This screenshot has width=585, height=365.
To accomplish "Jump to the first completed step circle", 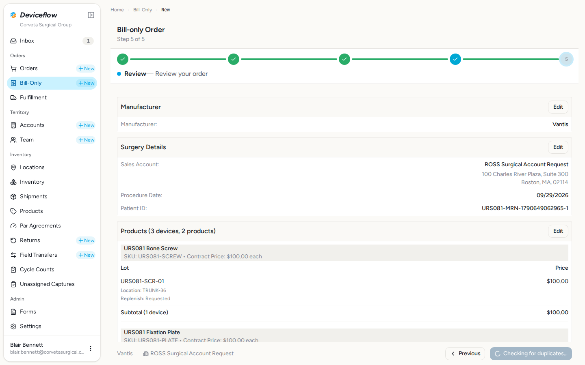I will [x=123, y=59].
